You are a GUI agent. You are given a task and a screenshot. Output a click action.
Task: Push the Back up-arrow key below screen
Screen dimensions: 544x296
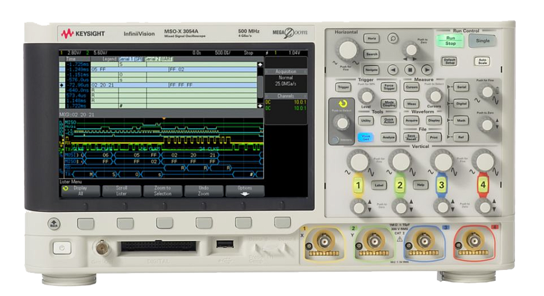coord(54,224)
